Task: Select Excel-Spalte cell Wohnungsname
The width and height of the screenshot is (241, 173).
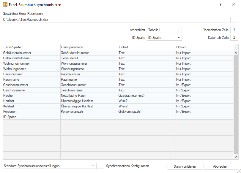Action: pyautogui.click(x=31, y=69)
